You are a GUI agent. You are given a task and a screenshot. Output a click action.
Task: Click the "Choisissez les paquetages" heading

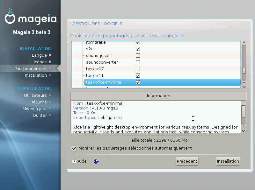[127, 36]
